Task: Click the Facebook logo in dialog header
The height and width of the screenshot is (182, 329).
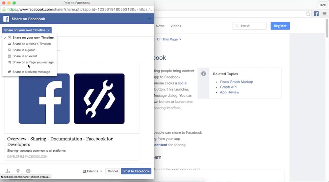Action: tap(6, 19)
